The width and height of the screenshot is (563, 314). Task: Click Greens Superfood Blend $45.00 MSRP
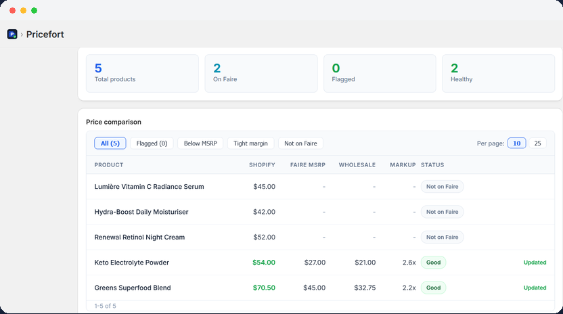coord(315,288)
